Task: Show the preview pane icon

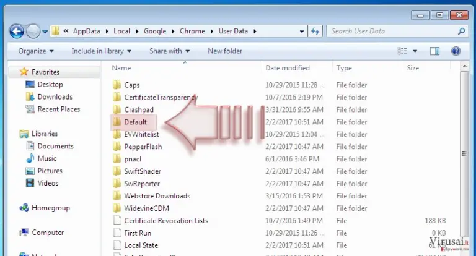Action: tap(434, 51)
